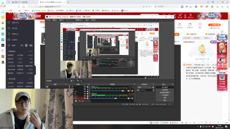Mute the 麦克风/Aux speaker icon
This screenshot has height=129, width=230.
129,91
